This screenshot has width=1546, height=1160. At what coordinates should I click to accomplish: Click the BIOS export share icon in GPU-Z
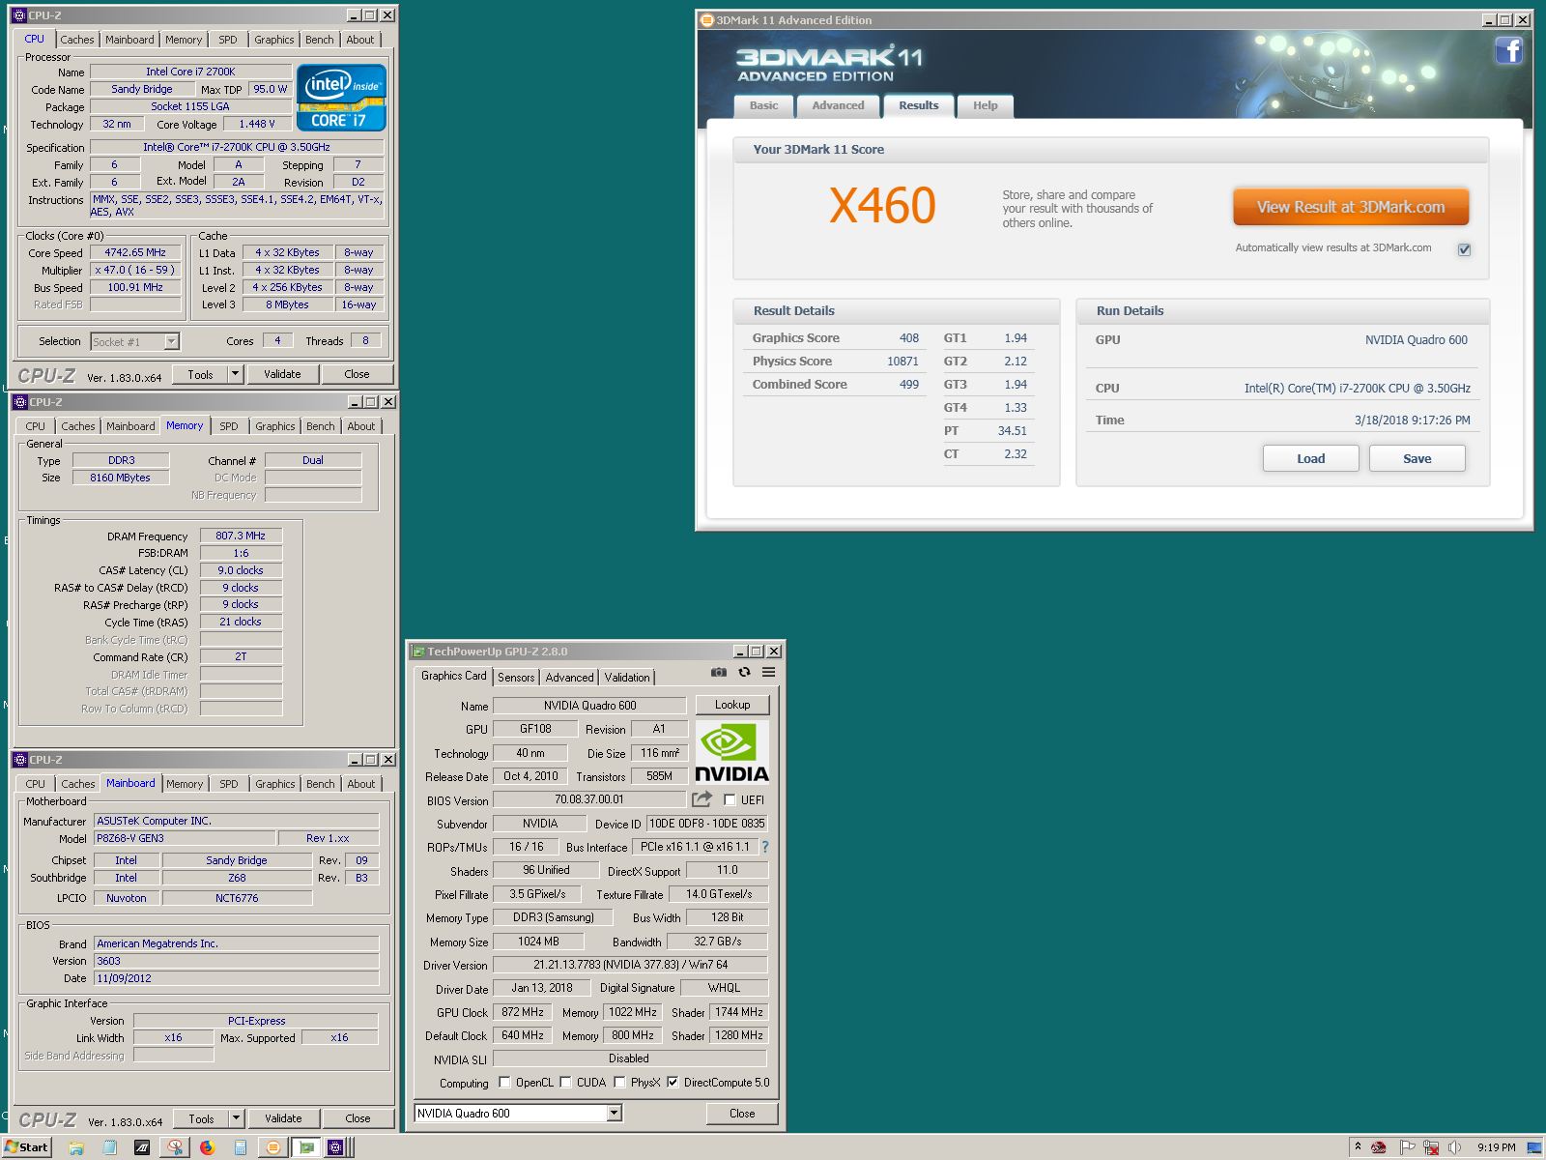[x=702, y=799]
